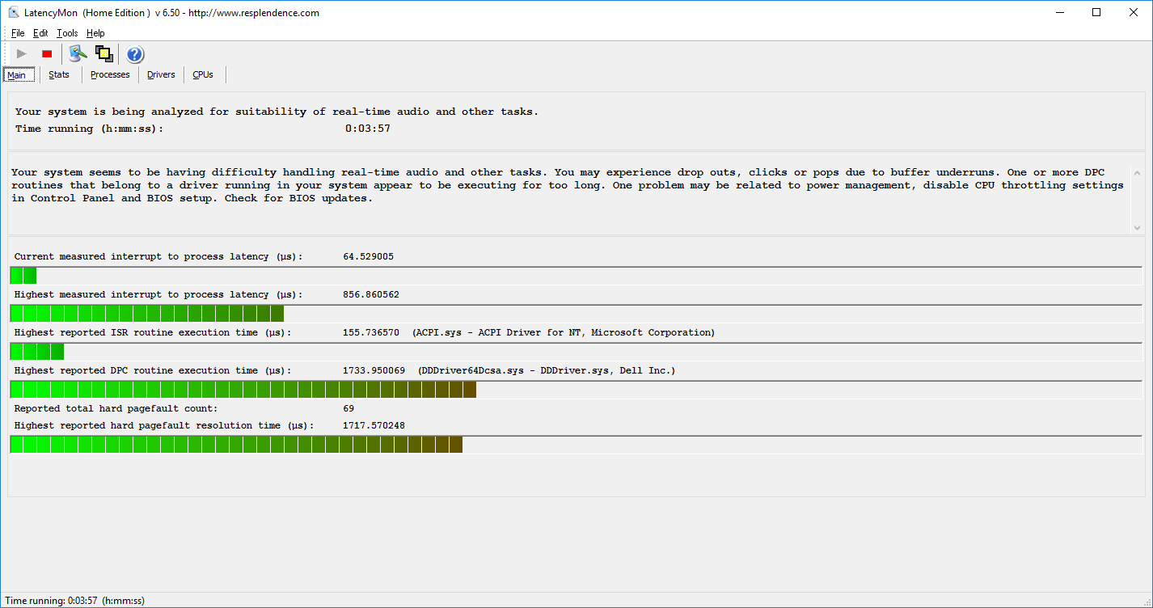Click the 0:03:57 time value in main panel
The height and width of the screenshot is (608, 1153).
pos(368,129)
